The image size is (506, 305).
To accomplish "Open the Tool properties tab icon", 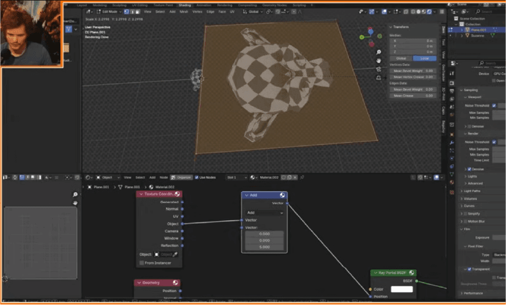I will (452, 73).
